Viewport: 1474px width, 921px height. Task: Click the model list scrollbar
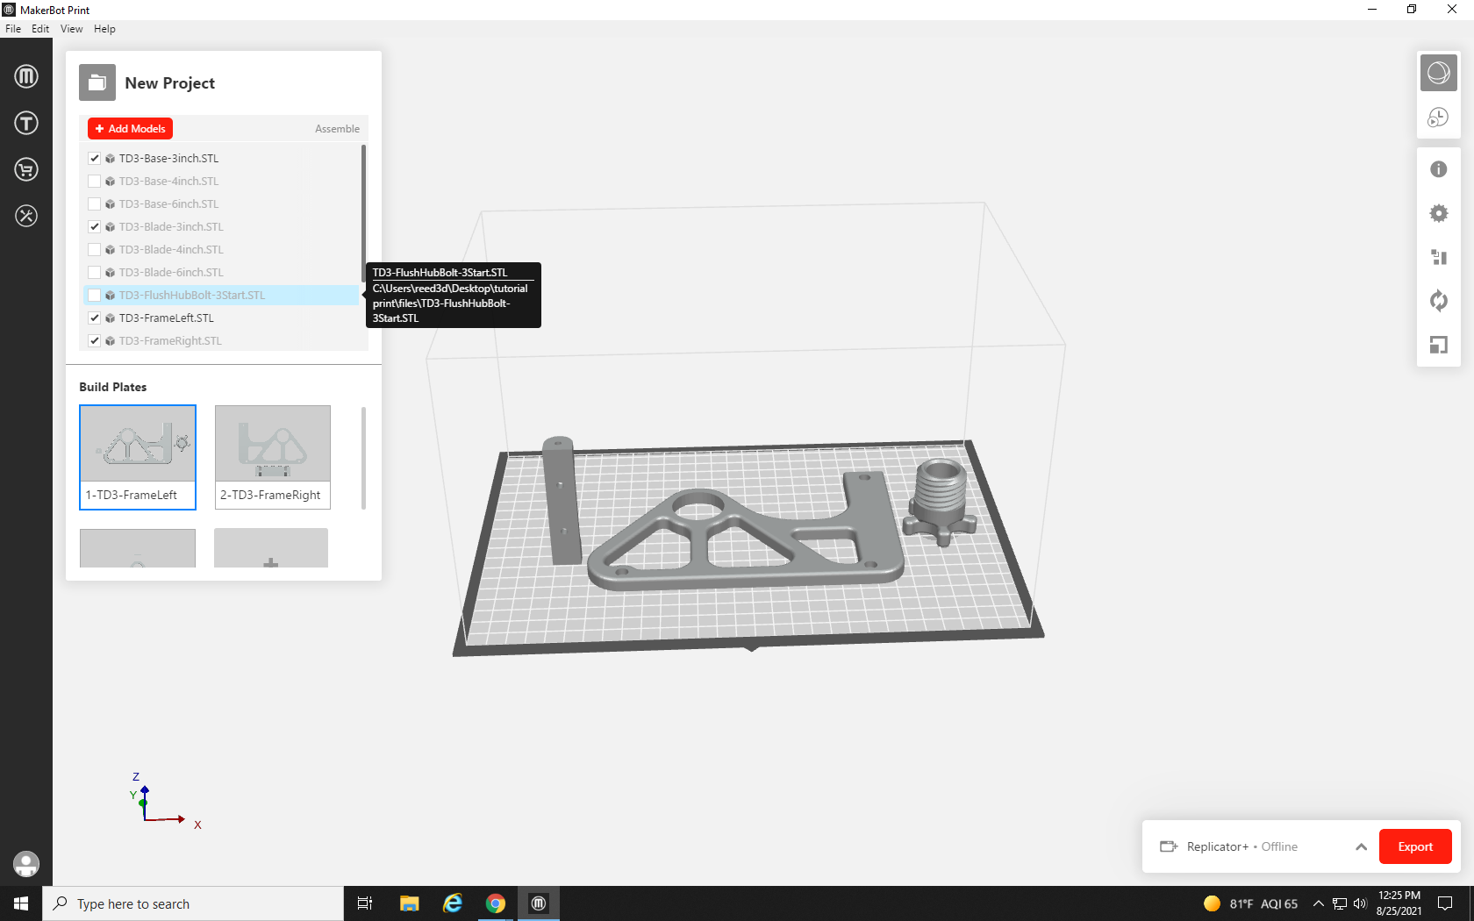[x=363, y=213]
